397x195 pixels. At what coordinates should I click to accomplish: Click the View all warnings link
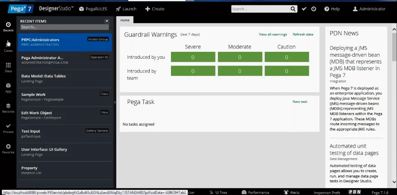(273, 35)
